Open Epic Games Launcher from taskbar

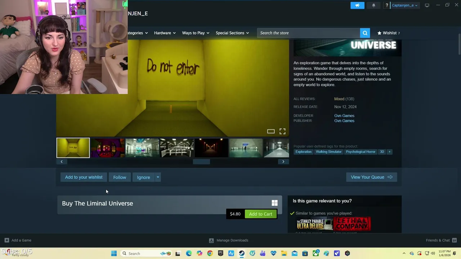220,254
